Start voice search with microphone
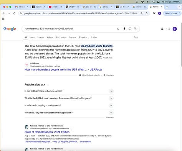Screen dimensions: 182x151 (x=124, y=29)
